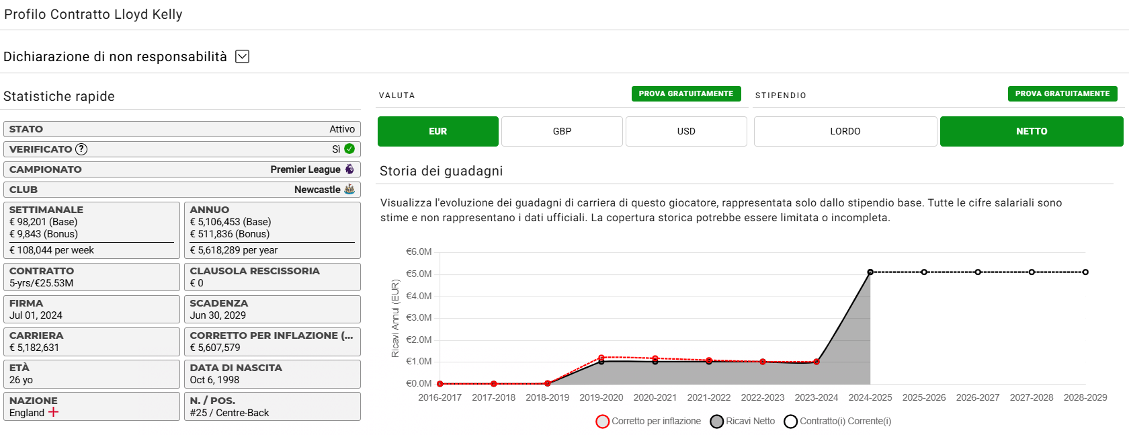
Task: Click the 2024-2025 data point on chart
Action: point(870,272)
